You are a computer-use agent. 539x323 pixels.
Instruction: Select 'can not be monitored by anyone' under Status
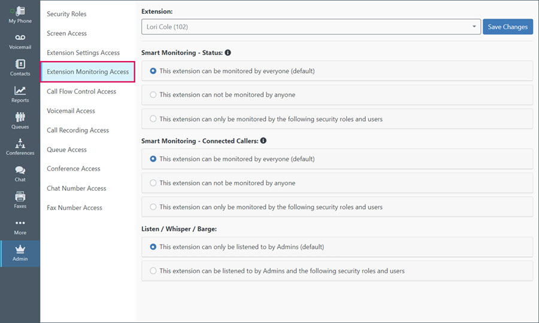pos(337,95)
